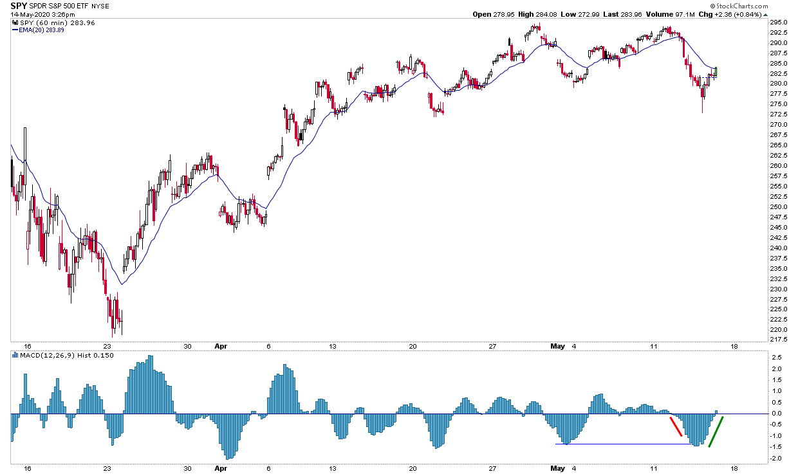Click the Apr label under the MACD panel
The height and width of the screenshot is (474, 798).
click(x=221, y=469)
